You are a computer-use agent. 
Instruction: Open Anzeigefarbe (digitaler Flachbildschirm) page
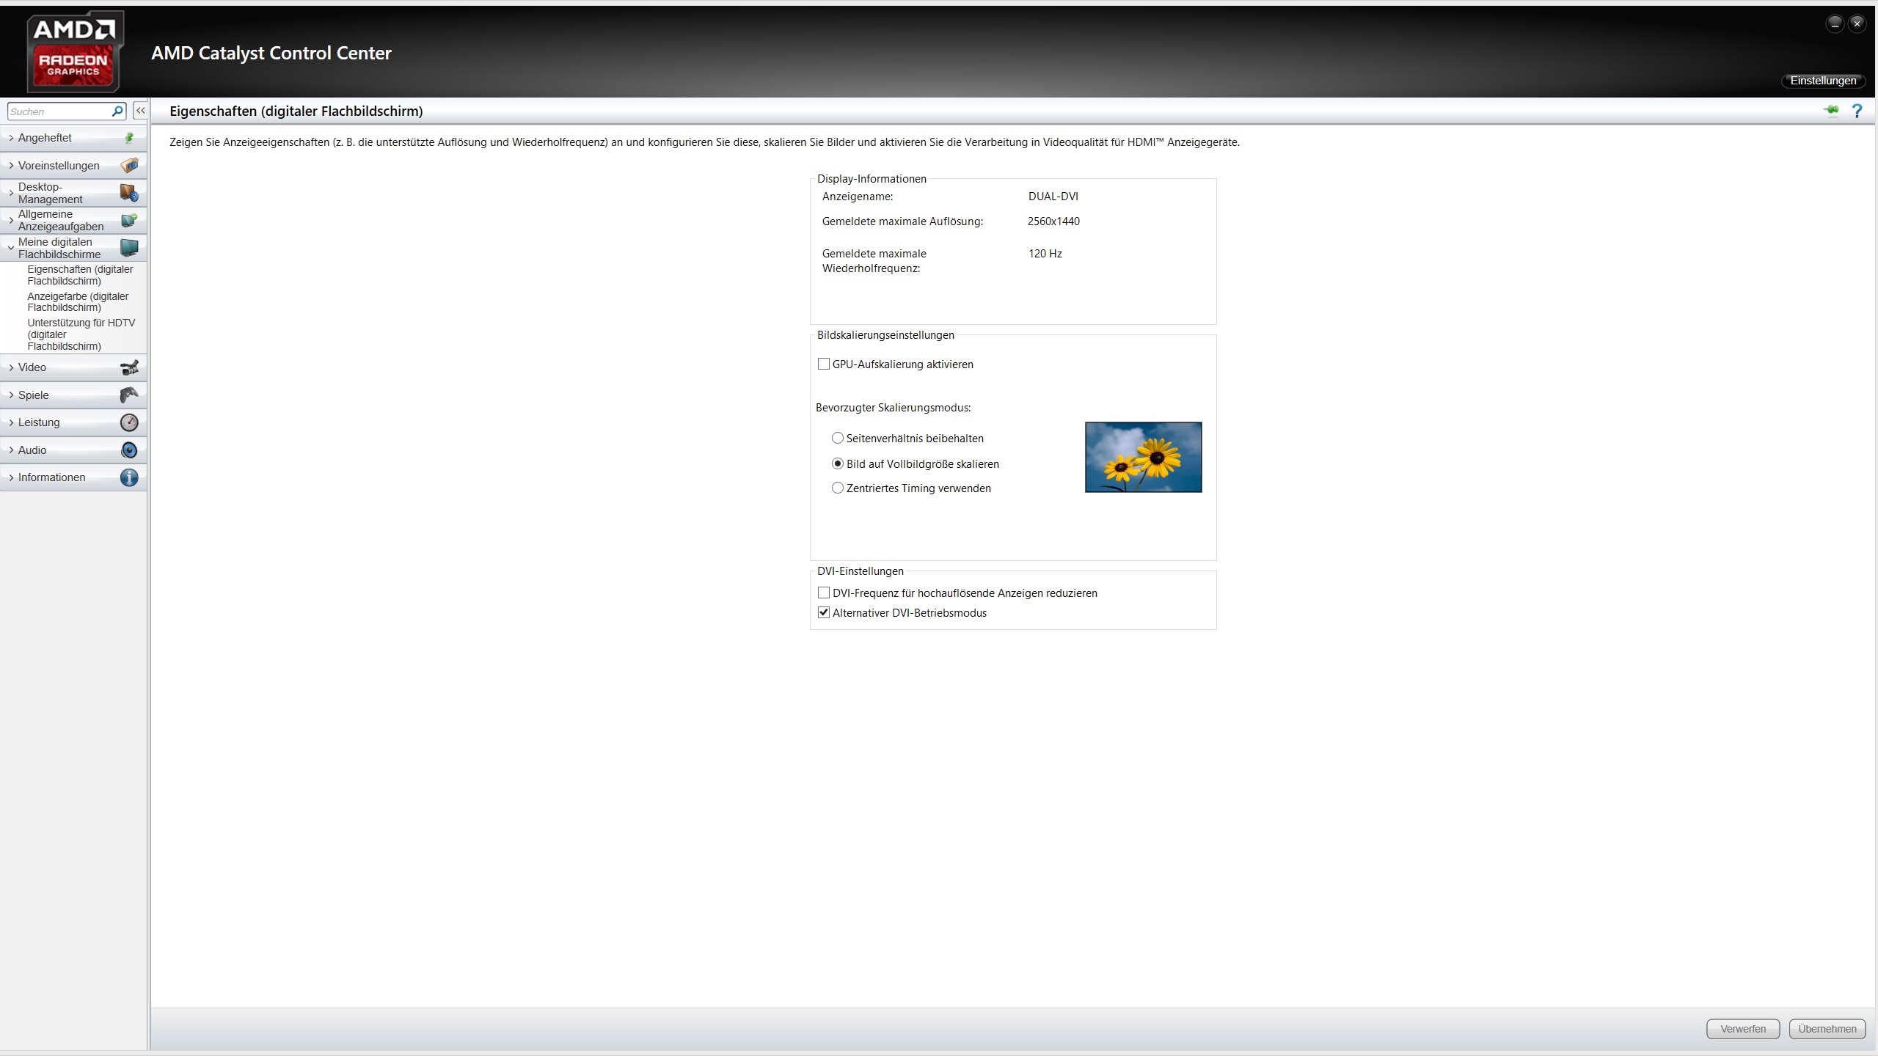tap(78, 301)
